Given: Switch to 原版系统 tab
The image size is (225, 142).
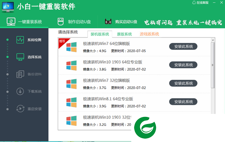Looking at the screenshot, I should (x=124, y=34).
